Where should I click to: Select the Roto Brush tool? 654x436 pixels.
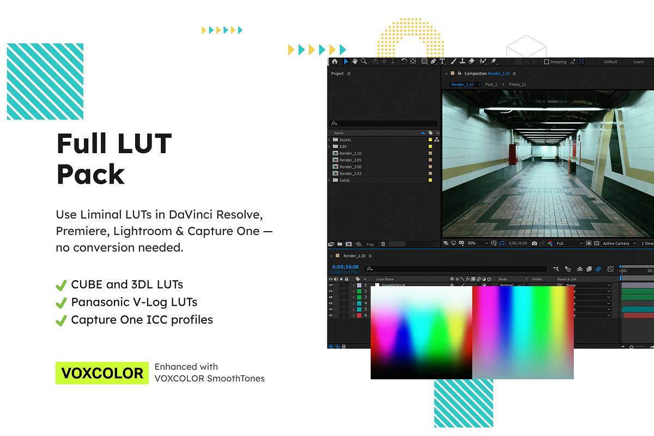click(x=482, y=61)
